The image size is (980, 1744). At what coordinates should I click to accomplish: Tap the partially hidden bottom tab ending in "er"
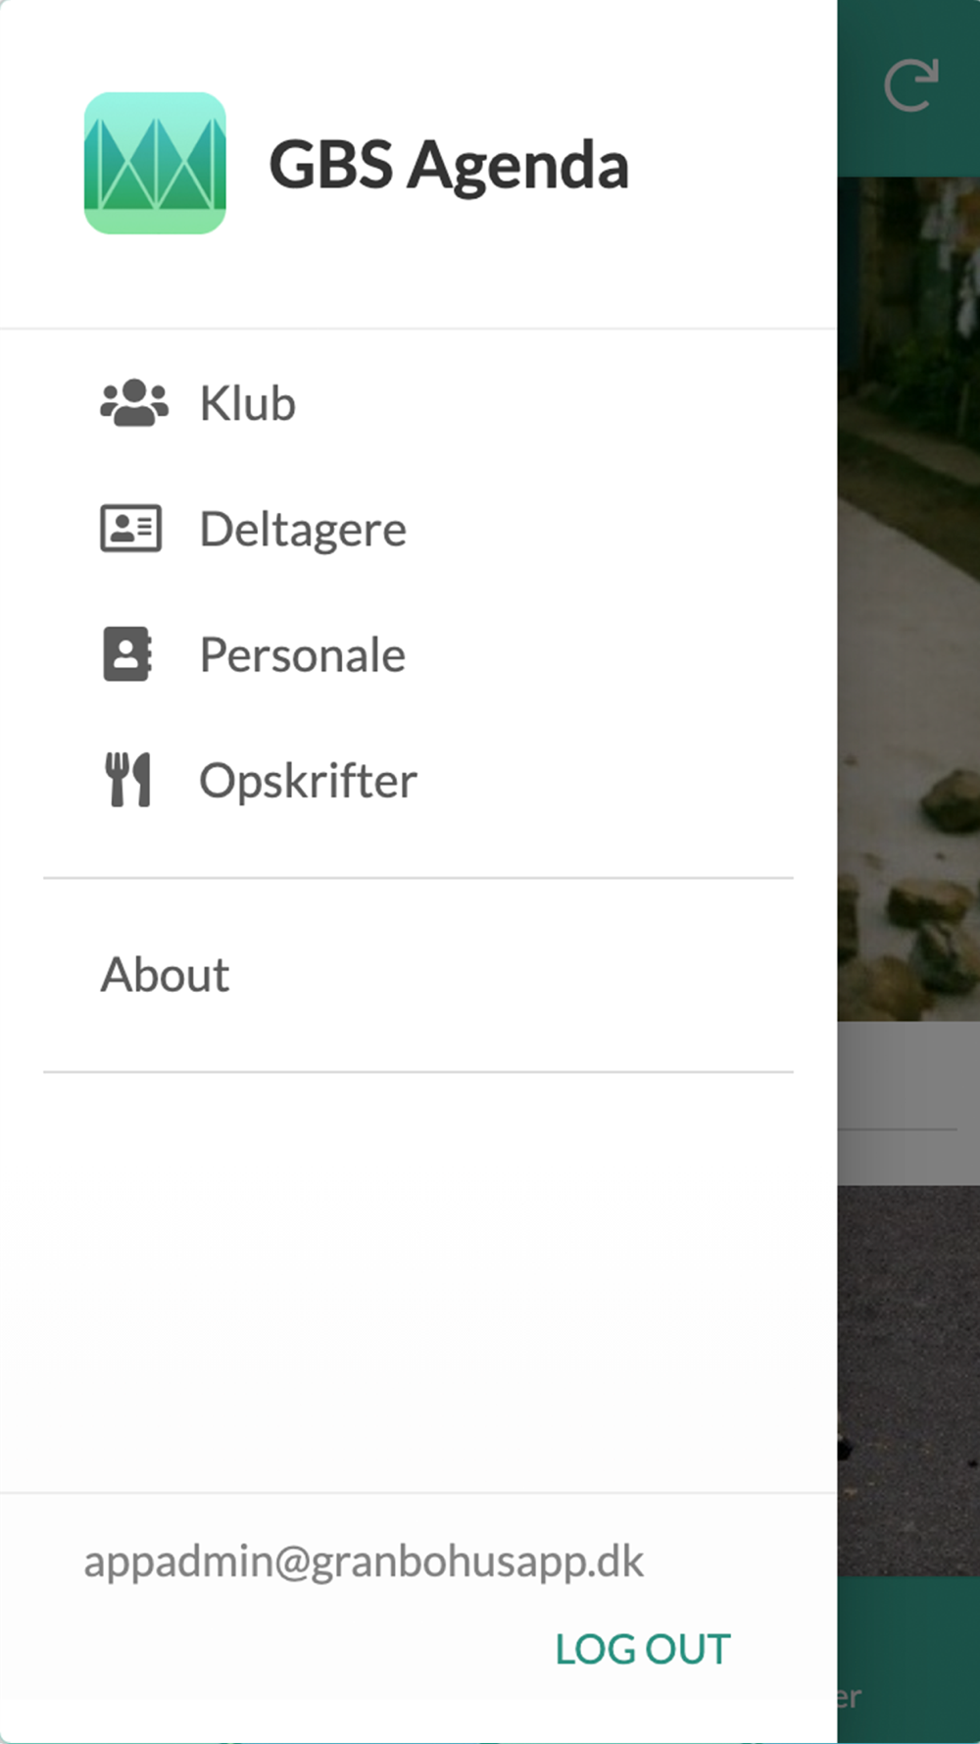[x=849, y=1696]
